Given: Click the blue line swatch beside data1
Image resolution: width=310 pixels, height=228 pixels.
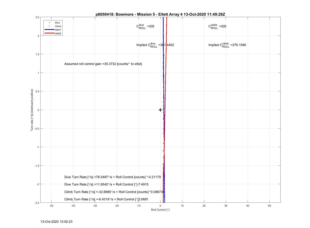Looking at the screenshot, I should [49, 30].
